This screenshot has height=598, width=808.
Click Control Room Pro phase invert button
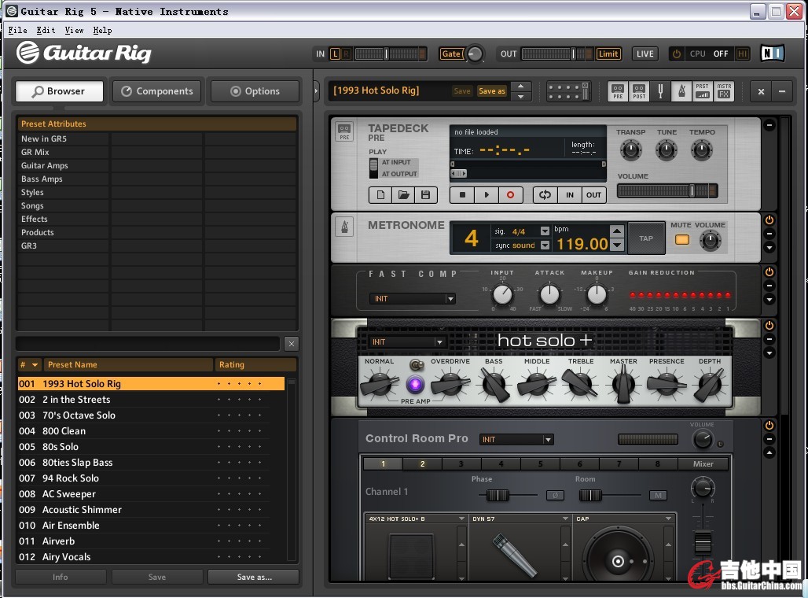tap(555, 496)
